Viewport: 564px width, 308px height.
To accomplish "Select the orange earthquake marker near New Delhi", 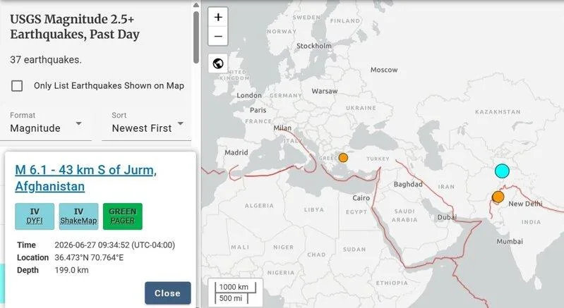I will 498,197.
